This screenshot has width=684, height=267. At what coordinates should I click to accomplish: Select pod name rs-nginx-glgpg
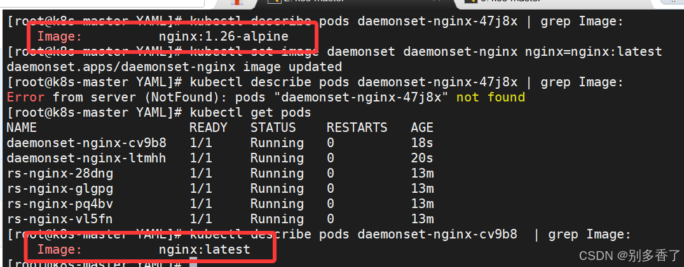(60, 189)
